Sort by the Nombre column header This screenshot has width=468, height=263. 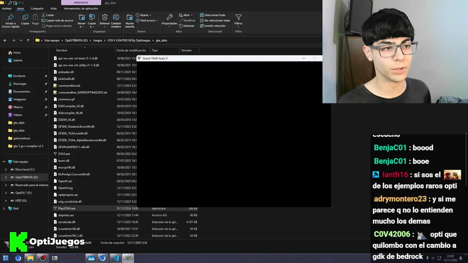click(x=61, y=50)
